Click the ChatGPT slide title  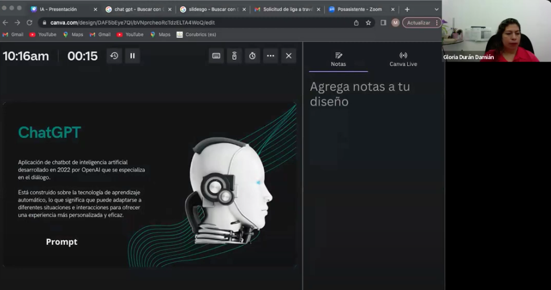[50, 133]
